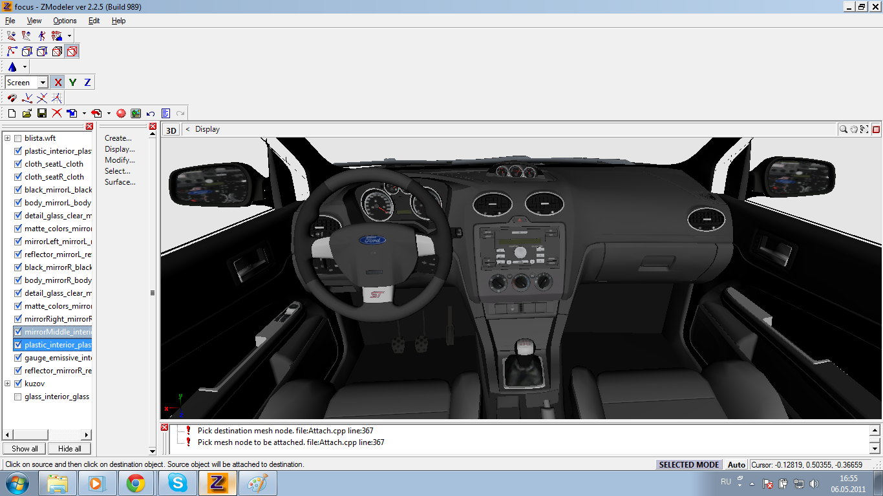Check the blista.wft checkbox
The image size is (883, 496).
[17, 138]
